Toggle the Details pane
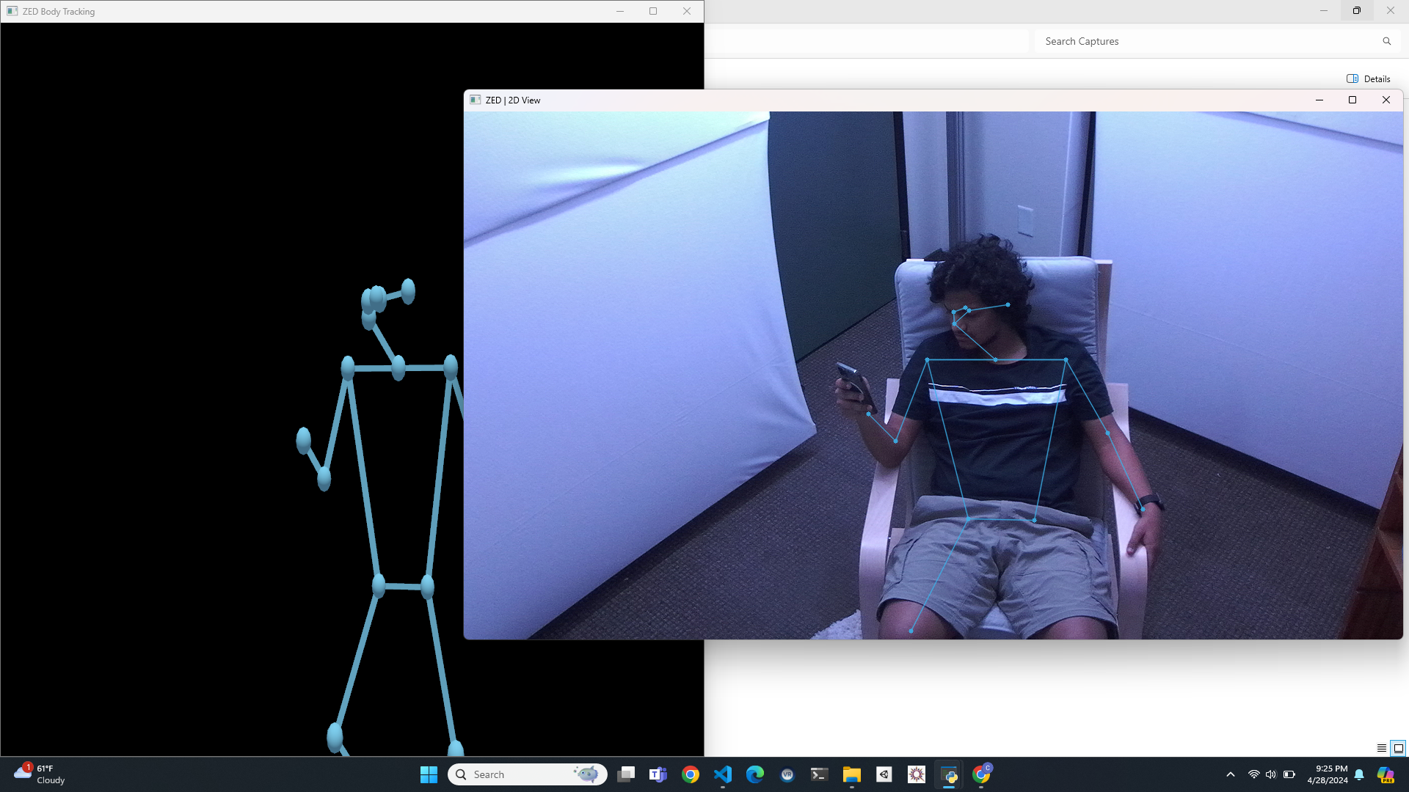1409x792 pixels. pos(1369,79)
